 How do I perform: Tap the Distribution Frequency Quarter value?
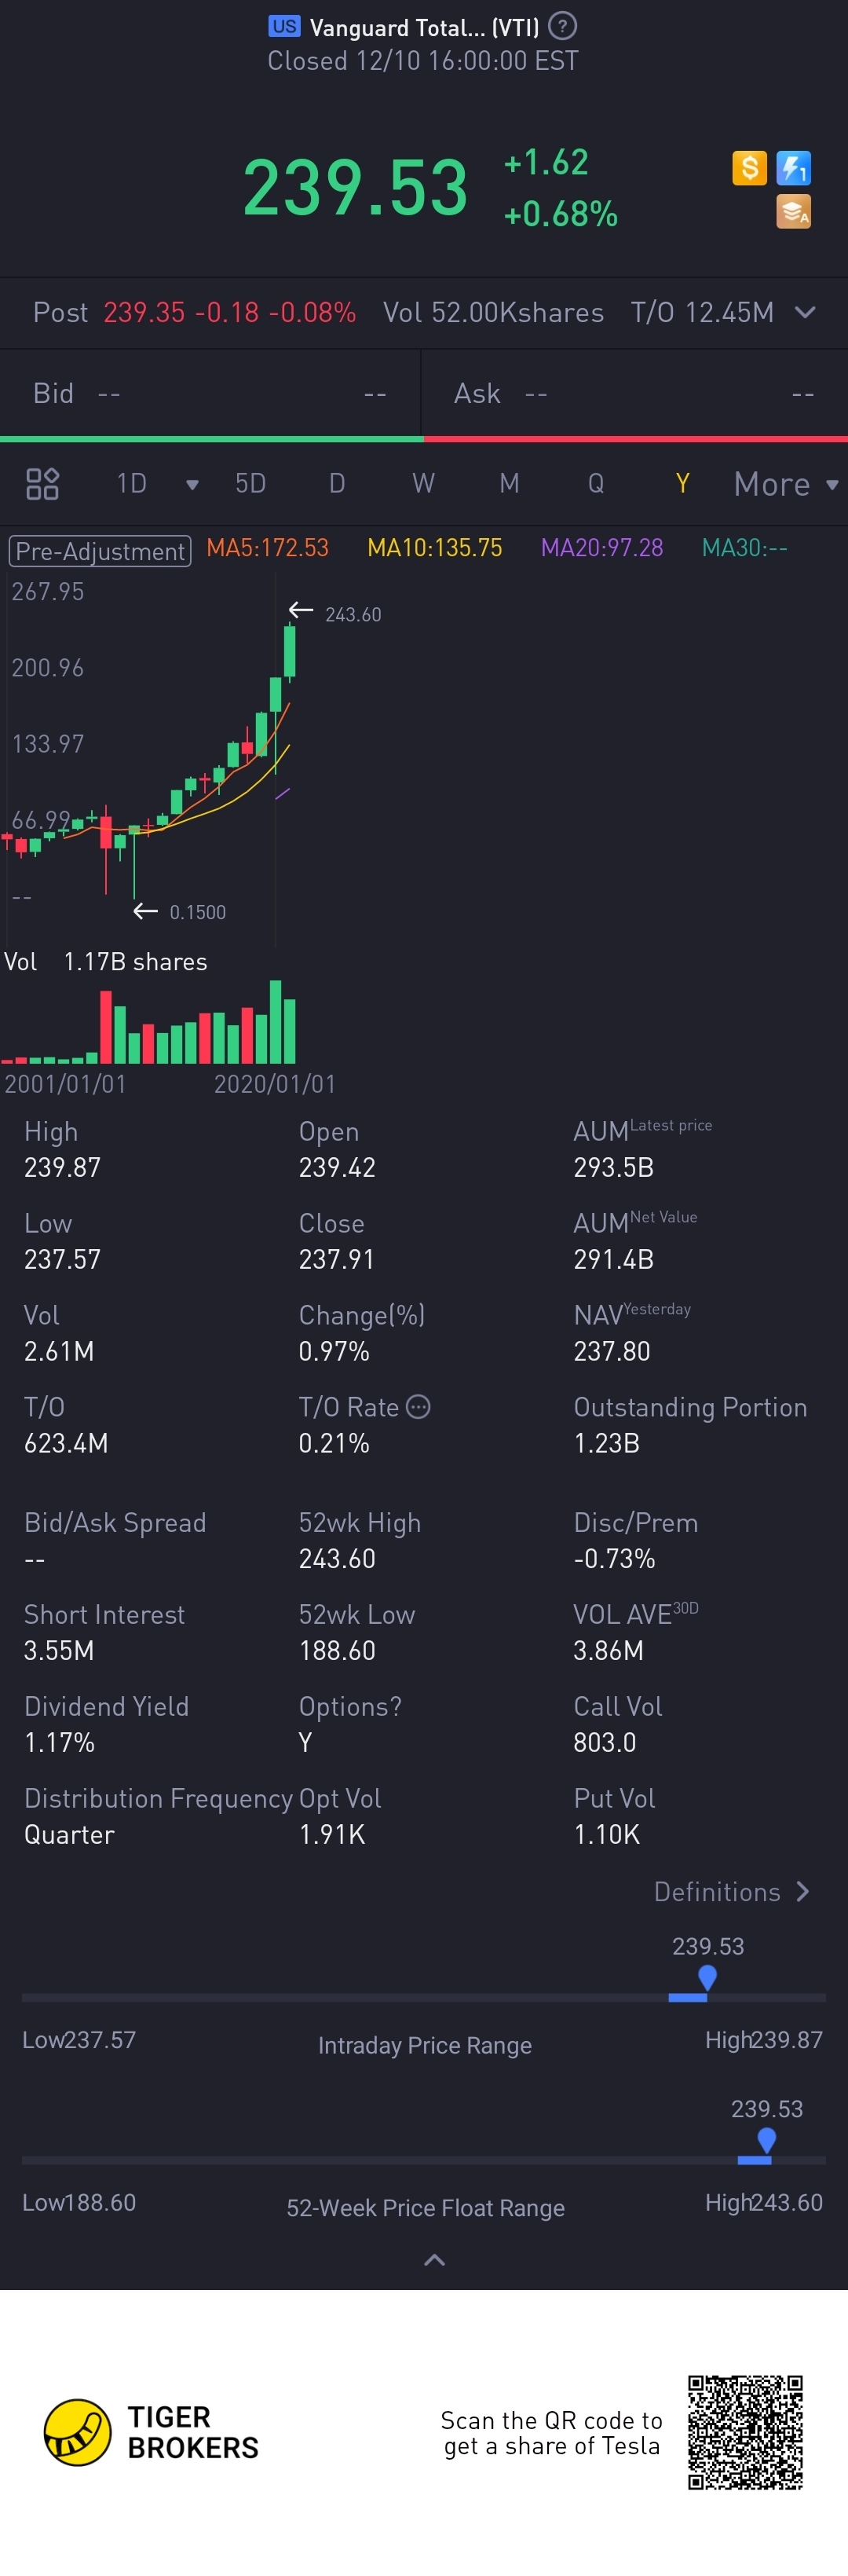point(69,1835)
